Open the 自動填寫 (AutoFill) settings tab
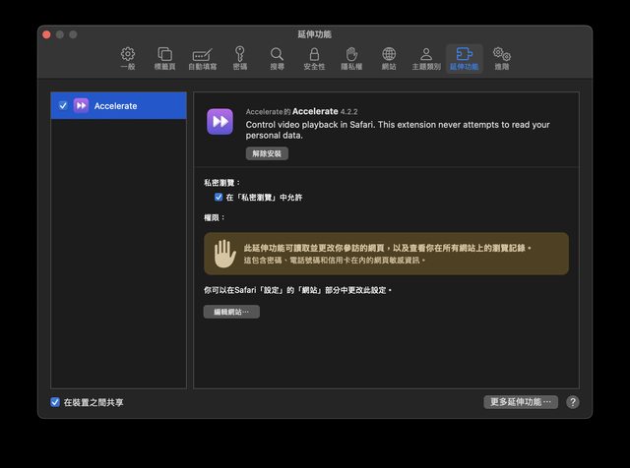The image size is (630, 468). point(203,59)
